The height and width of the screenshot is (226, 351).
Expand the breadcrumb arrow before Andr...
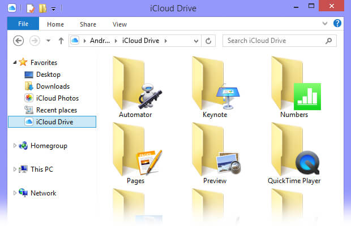click(x=85, y=41)
